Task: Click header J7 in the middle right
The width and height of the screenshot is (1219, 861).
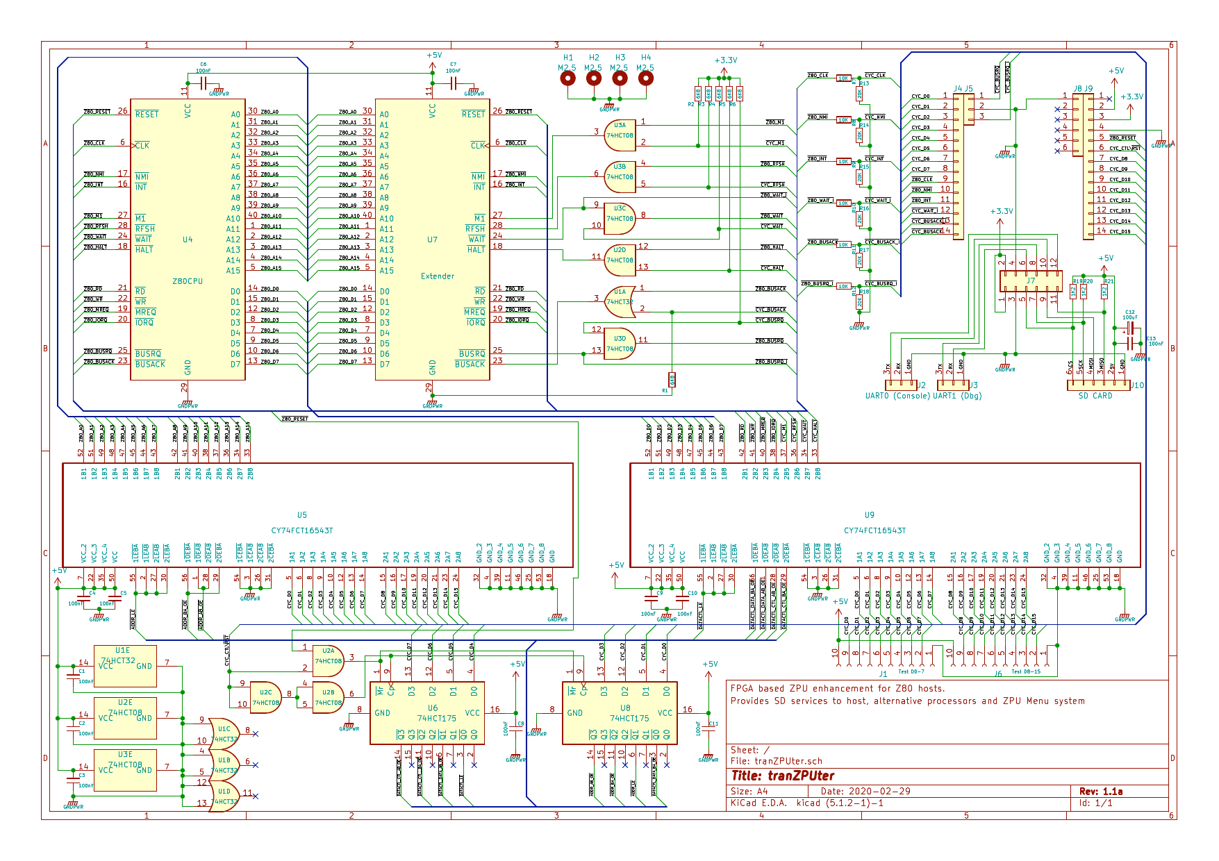Action: pos(1030,281)
